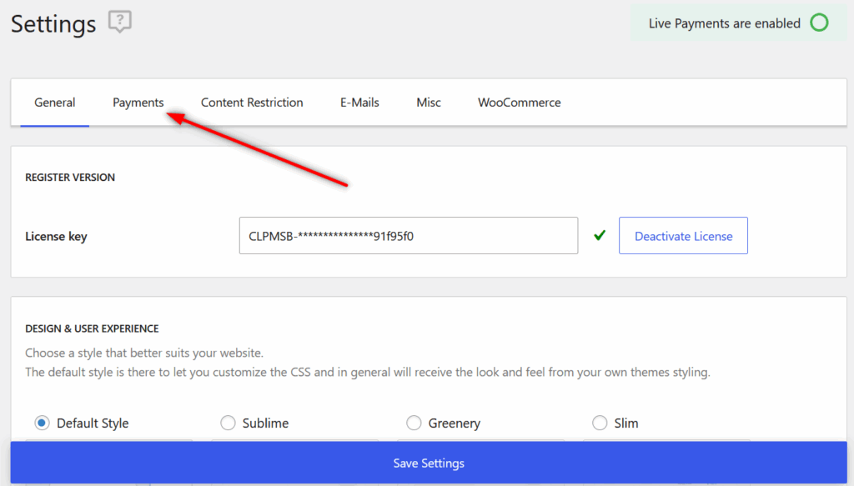Open the Misc tab

point(428,102)
